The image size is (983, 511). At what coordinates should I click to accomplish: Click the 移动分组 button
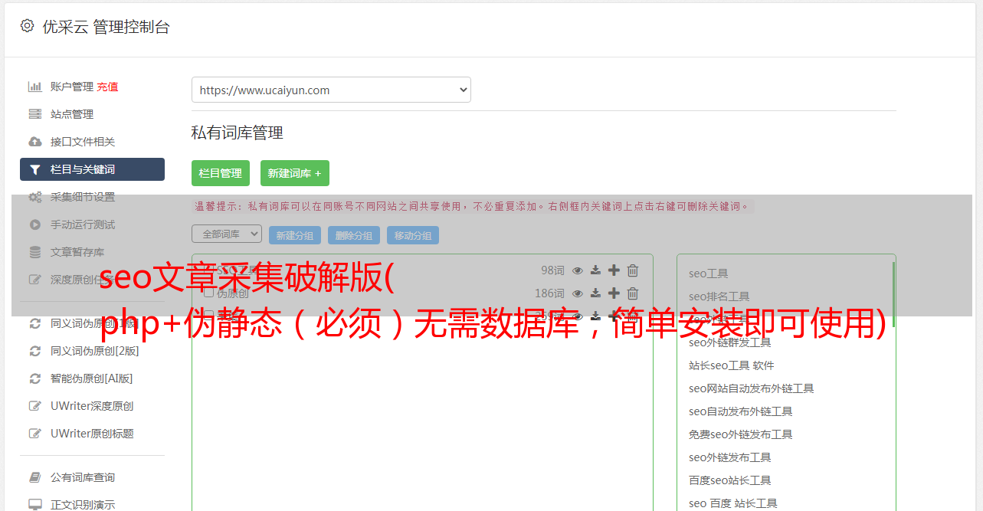tap(413, 235)
